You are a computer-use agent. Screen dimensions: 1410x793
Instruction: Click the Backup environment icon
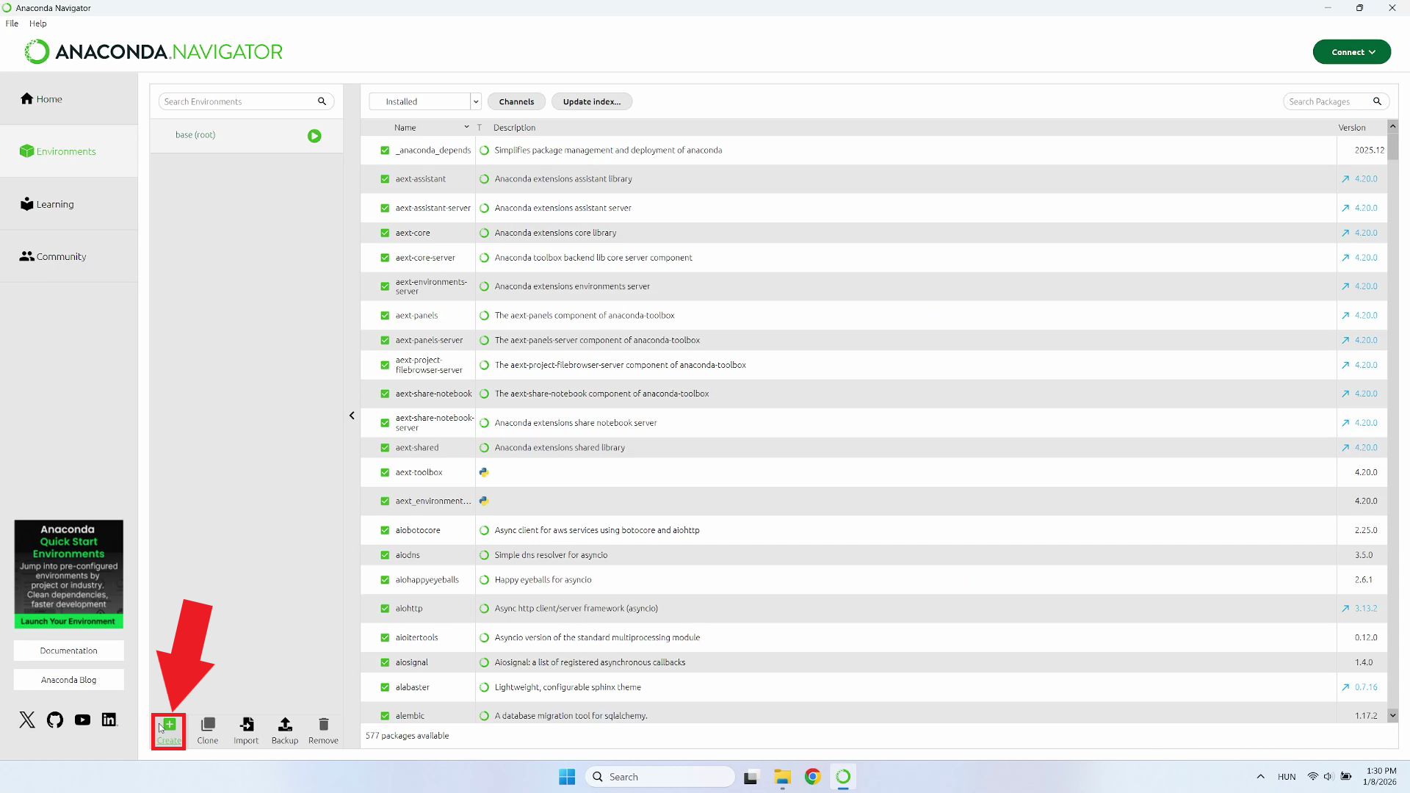285,725
